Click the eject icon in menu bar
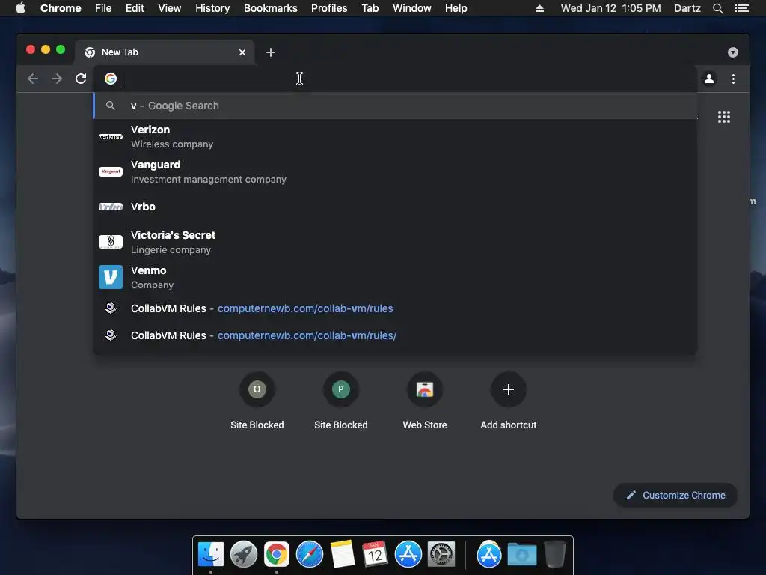766x575 pixels. 540,8
